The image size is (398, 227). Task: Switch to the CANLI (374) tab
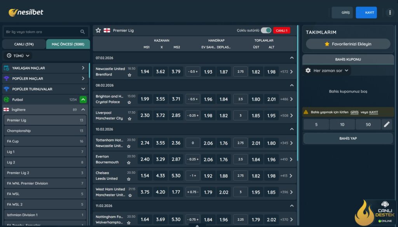24,44
